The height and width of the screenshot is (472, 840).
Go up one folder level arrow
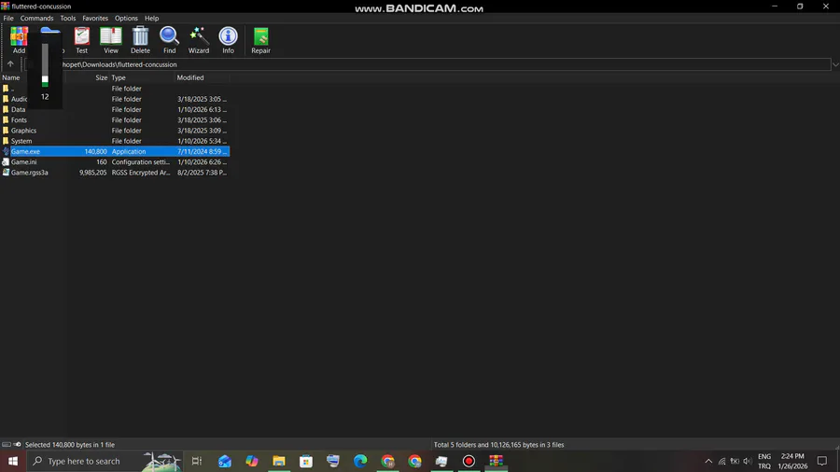10,64
